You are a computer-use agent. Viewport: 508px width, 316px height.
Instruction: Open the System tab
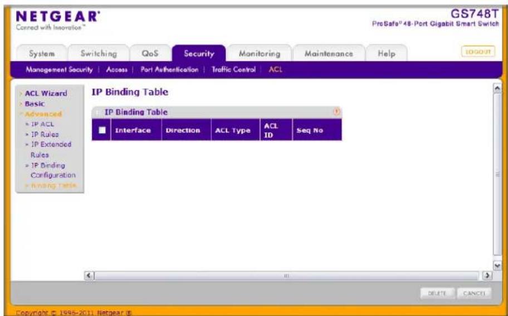point(42,53)
